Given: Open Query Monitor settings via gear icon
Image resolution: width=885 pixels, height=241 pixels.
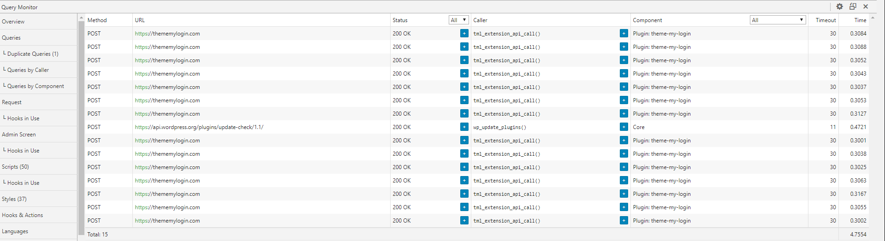Looking at the screenshot, I should pyautogui.click(x=839, y=6).
